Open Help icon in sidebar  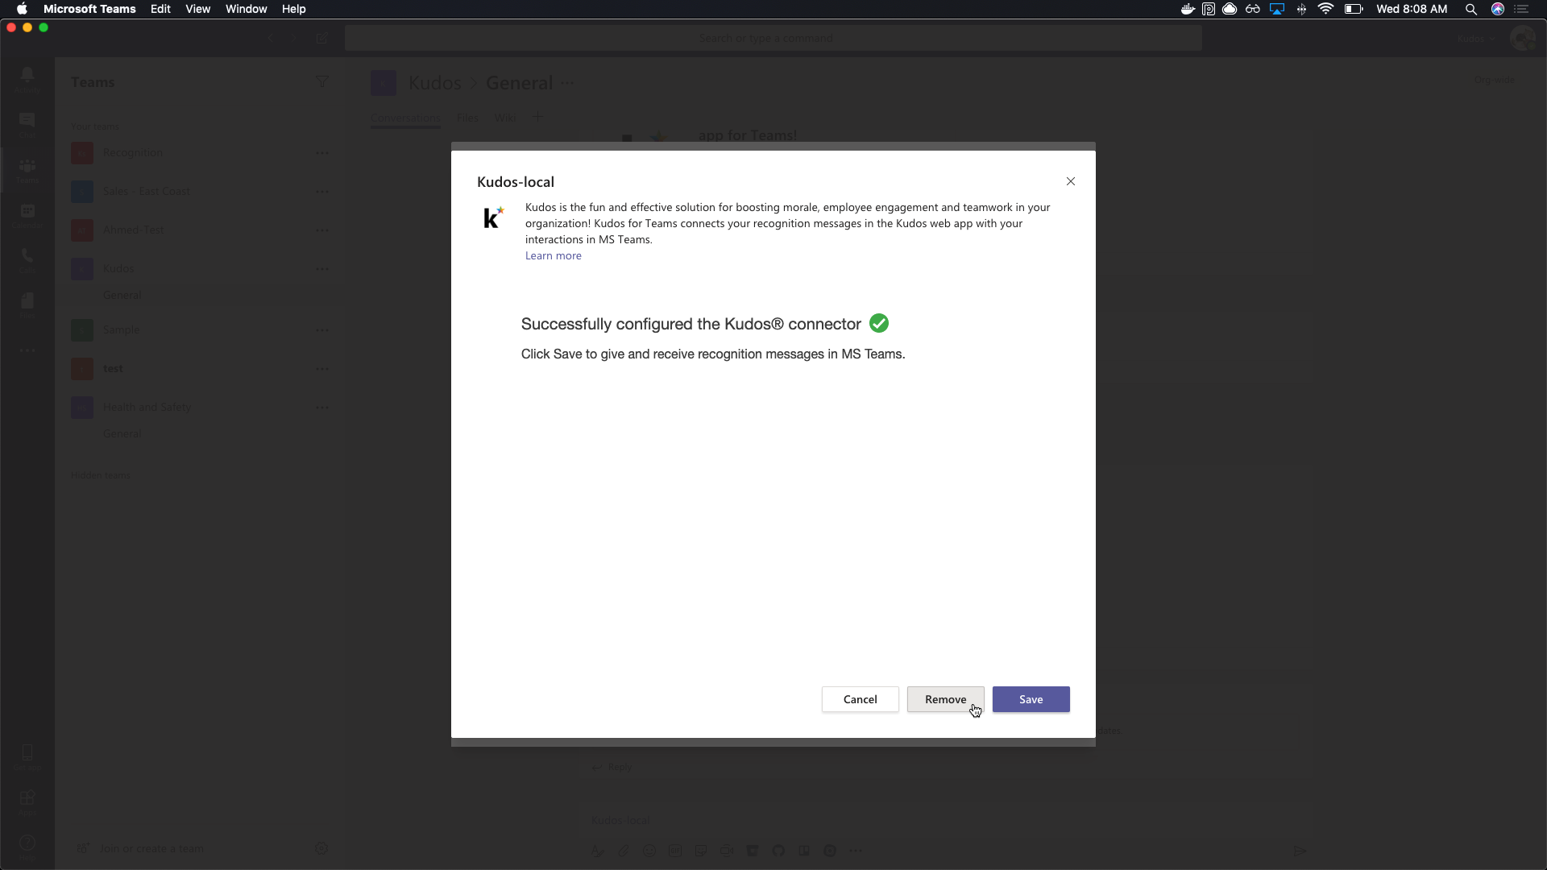[27, 846]
